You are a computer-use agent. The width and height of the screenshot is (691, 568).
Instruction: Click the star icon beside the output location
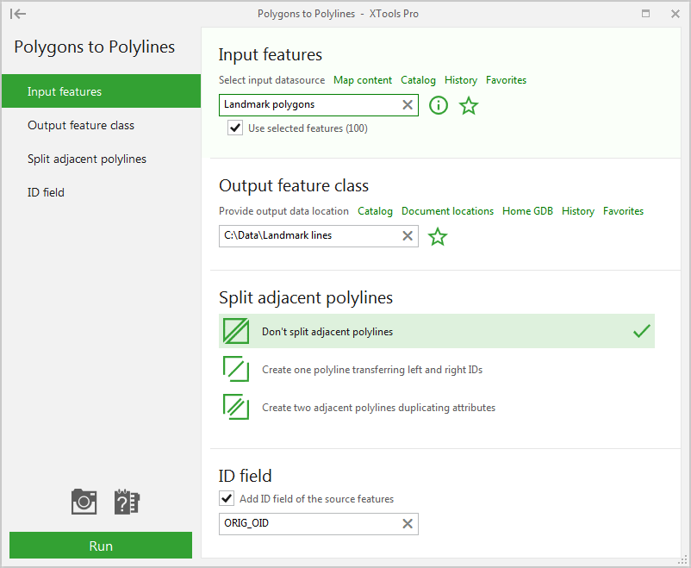tap(438, 236)
